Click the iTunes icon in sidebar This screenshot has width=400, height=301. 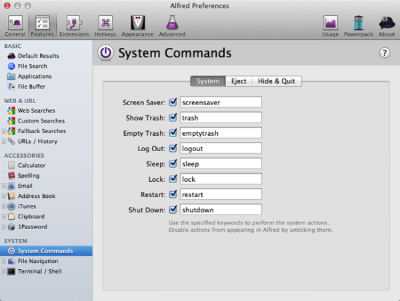coord(11,206)
